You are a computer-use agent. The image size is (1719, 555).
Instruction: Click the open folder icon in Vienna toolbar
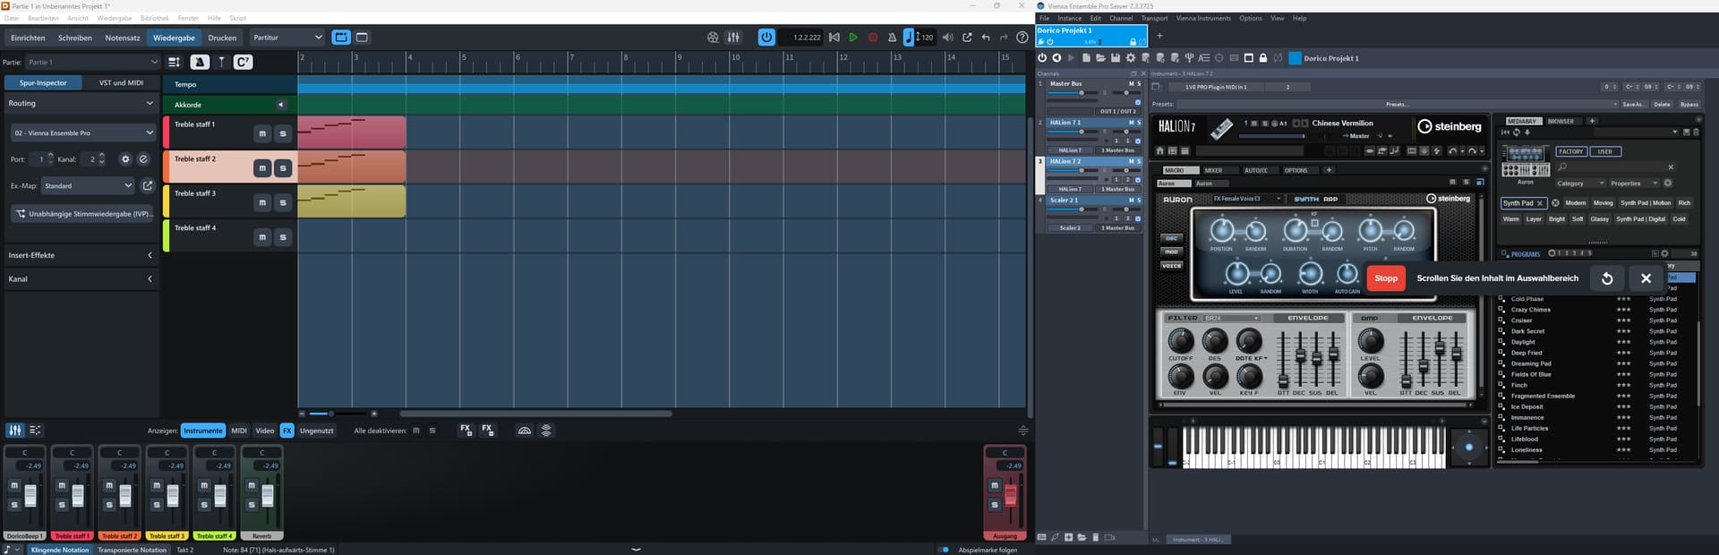point(1100,58)
